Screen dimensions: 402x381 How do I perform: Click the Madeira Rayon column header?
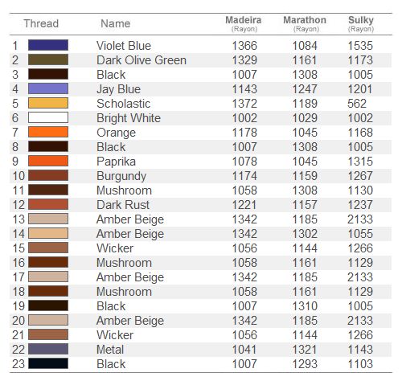(x=244, y=23)
